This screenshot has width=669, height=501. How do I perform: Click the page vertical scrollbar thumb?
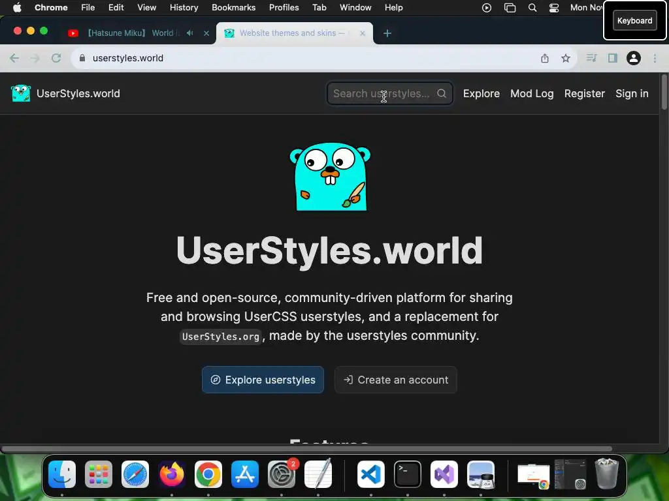(664, 93)
